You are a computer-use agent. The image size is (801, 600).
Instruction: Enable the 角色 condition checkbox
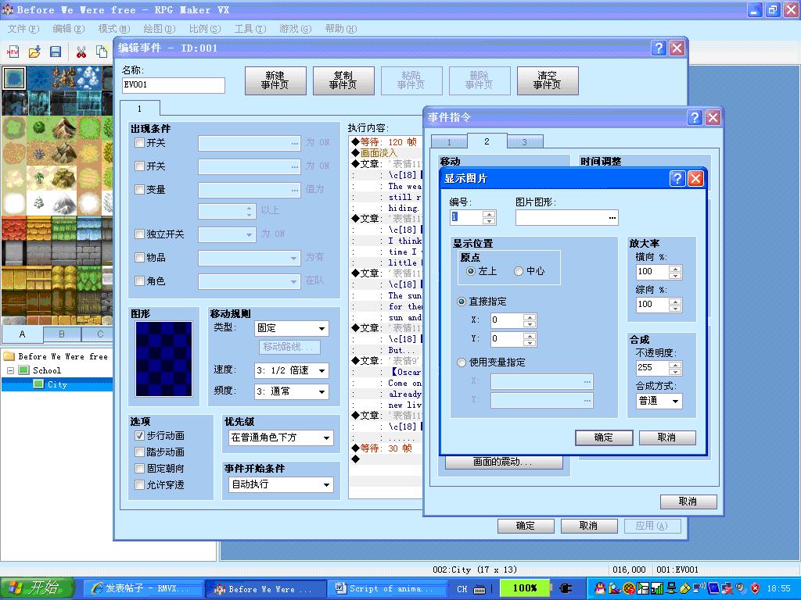tap(139, 280)
